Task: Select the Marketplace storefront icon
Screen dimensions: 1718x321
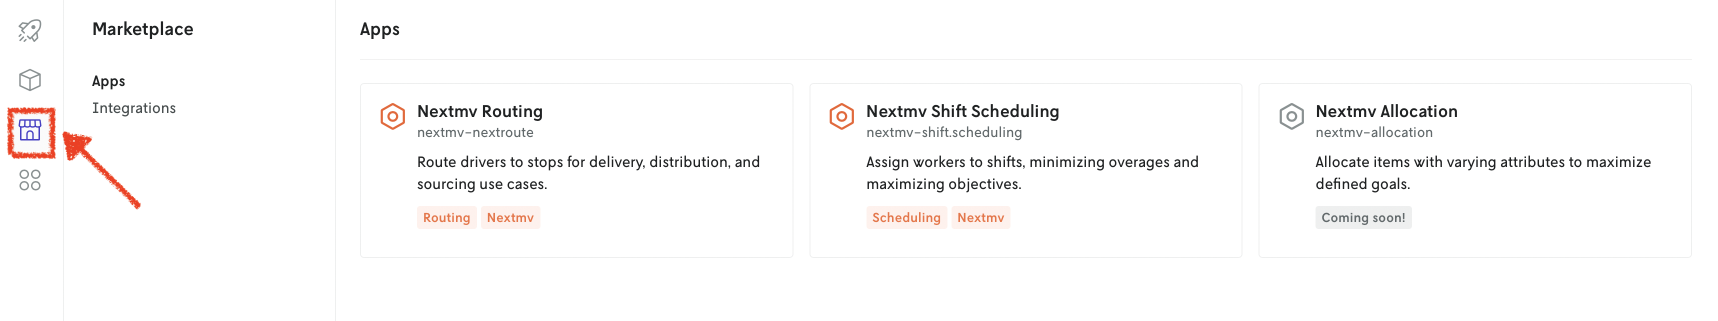Action: (30, 130)
